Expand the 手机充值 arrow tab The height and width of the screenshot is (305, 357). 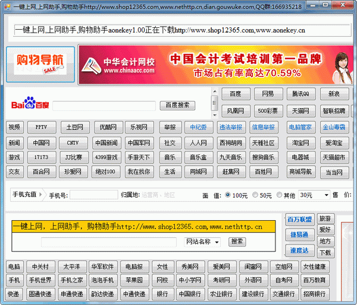(27, 195)
